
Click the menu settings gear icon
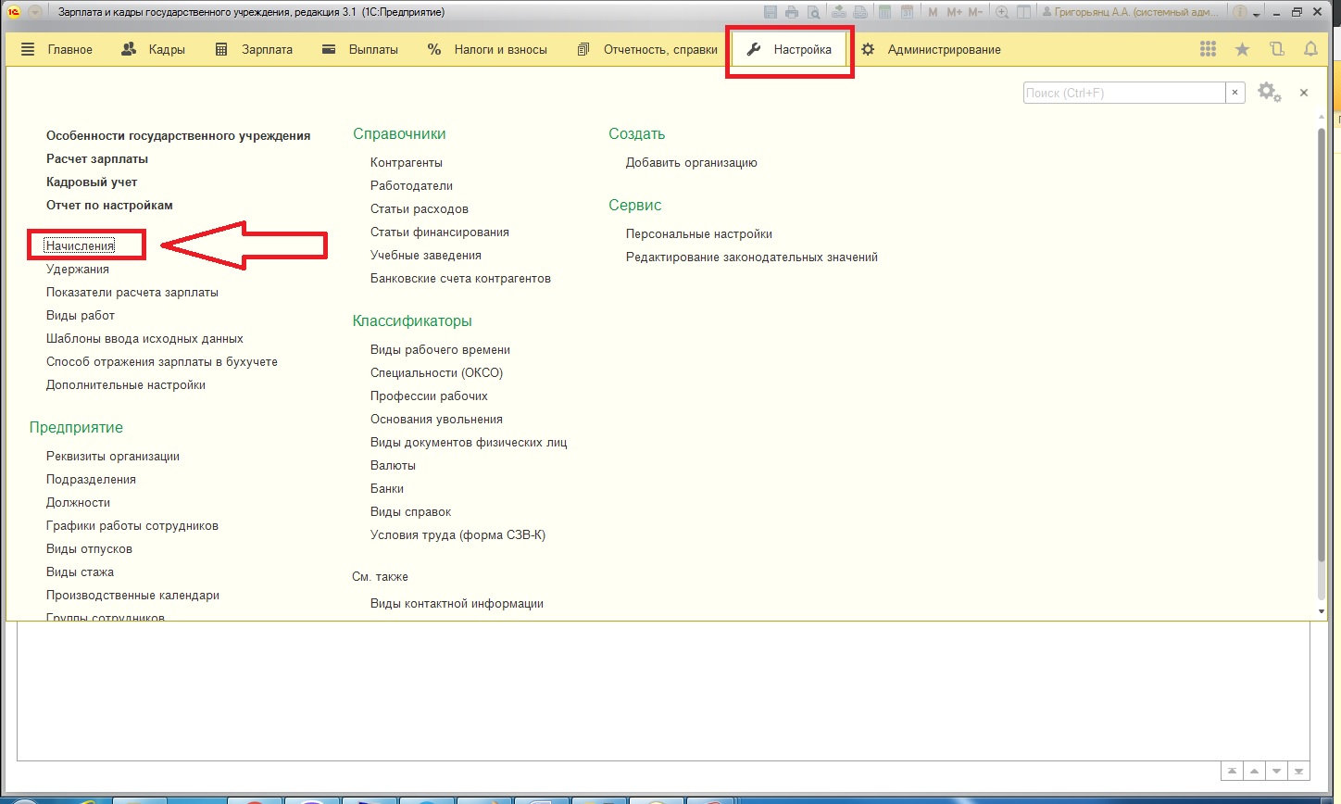1268,93
